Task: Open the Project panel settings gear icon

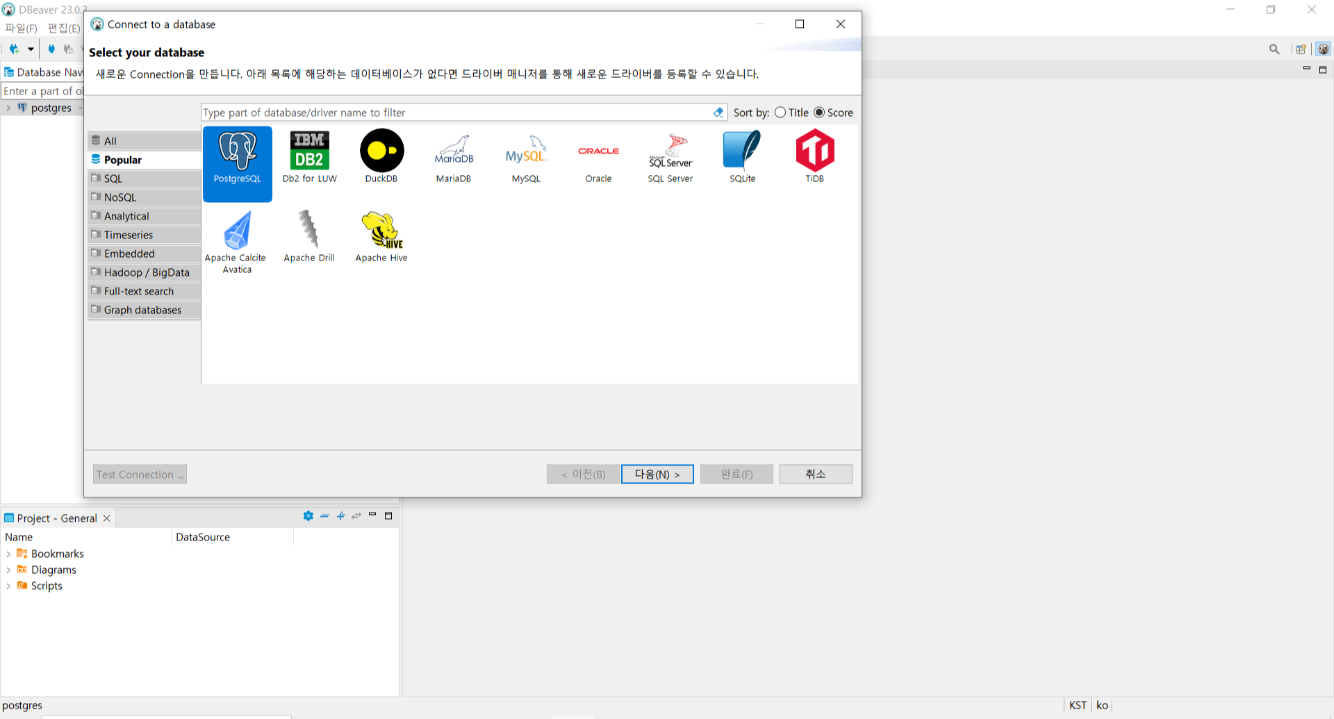Action: [x=308, y=515]
